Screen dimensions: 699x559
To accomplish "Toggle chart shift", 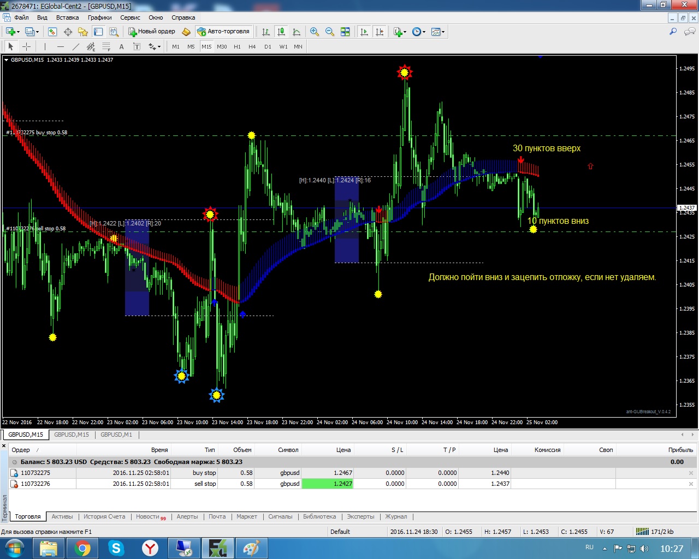I will (x=380, y=32).
